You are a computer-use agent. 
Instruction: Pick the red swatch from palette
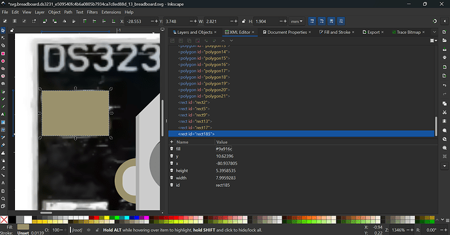coord(97,218)
